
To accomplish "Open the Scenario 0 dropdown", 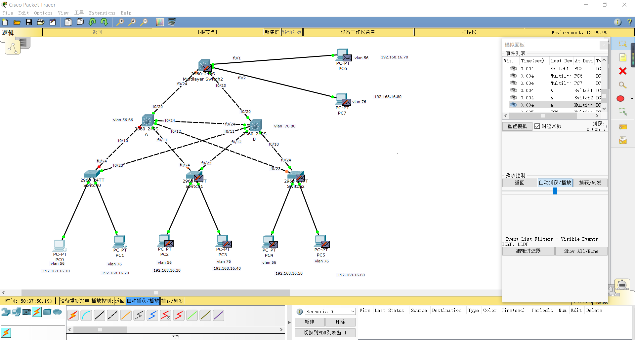I will pos(330,312).
